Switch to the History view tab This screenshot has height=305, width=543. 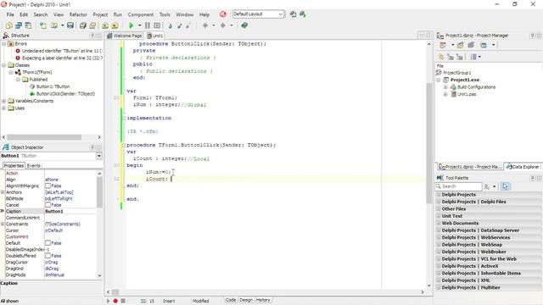(263, 300)
